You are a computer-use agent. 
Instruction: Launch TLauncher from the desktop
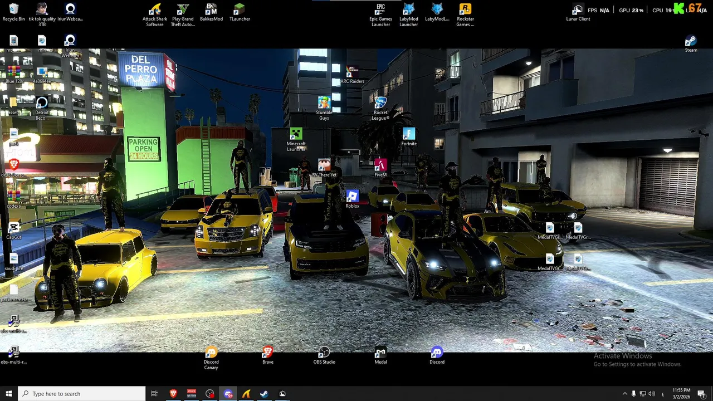click(240, 12)
